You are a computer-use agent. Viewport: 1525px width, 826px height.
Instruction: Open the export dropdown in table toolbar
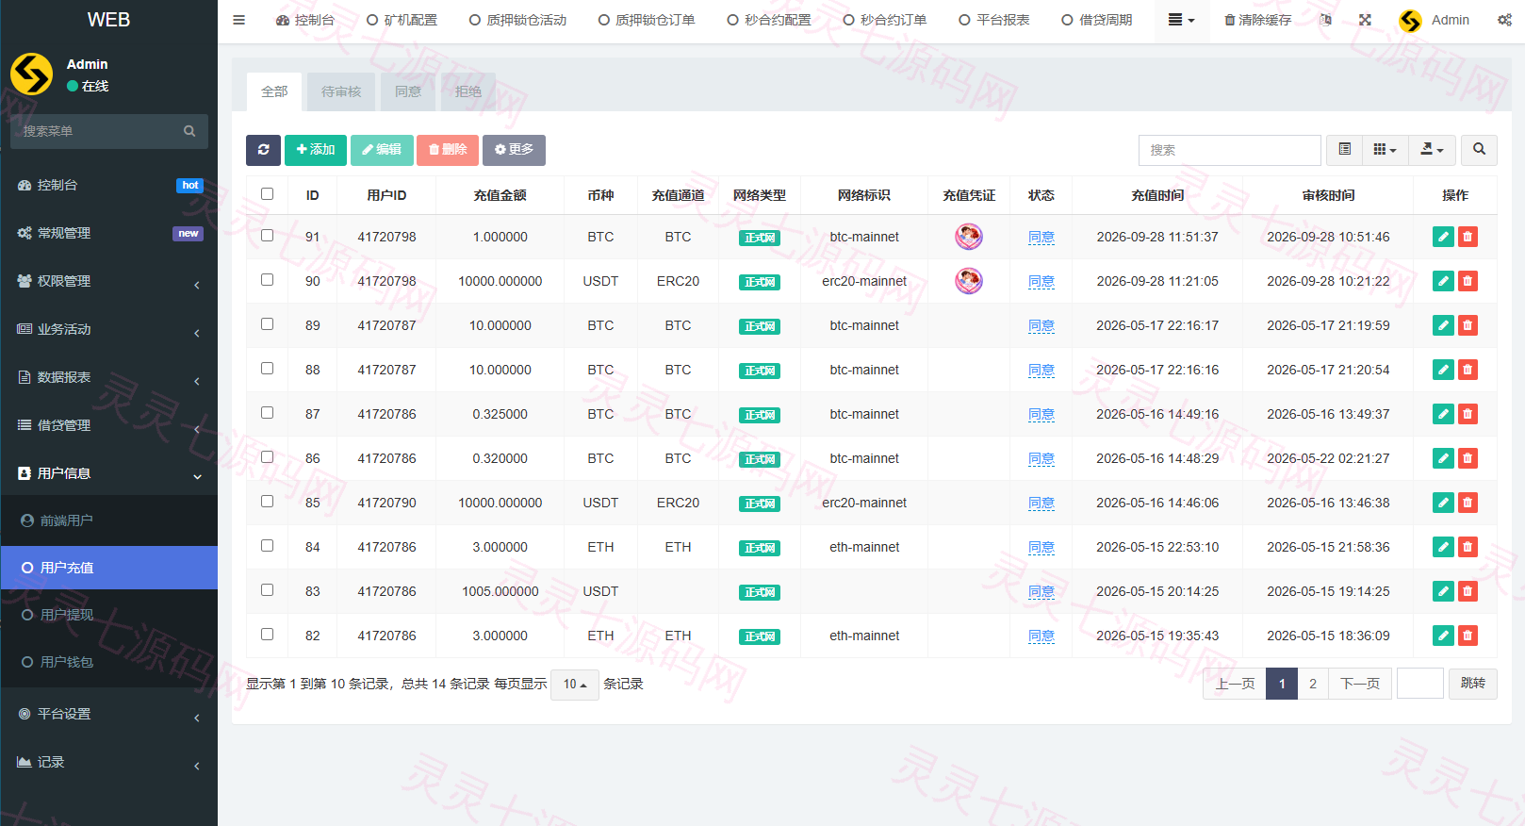point(1433,150)
